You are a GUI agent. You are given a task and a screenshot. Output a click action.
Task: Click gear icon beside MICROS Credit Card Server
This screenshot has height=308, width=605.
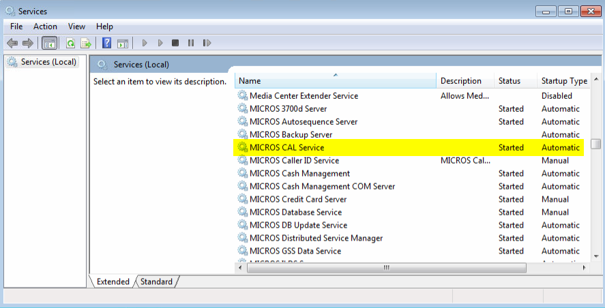(x=243, y=199)
